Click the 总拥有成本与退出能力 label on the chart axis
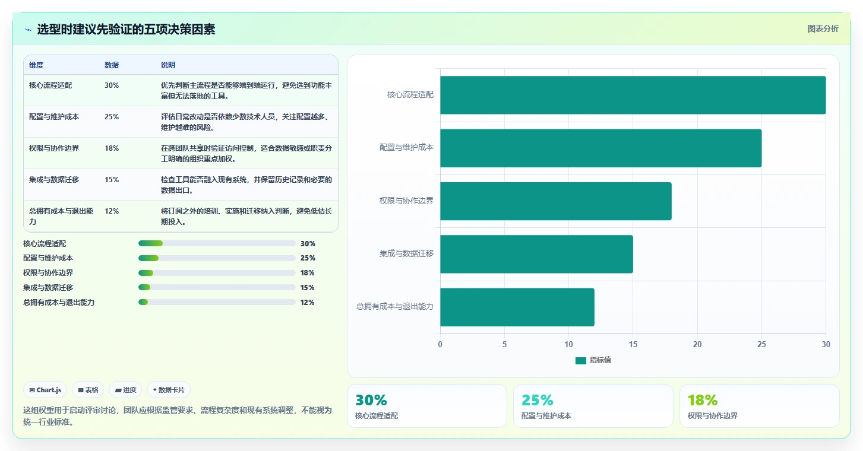The height and width of the screenshot is (451, 863). coord(395,307)
